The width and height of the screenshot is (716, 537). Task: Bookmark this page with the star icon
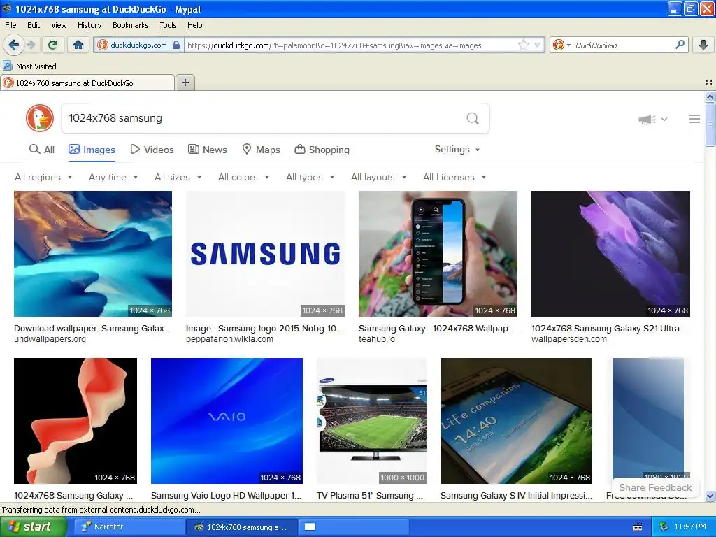[x=523, y=45]
